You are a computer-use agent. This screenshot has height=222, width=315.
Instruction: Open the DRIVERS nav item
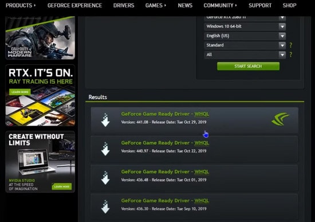(124, 5)
